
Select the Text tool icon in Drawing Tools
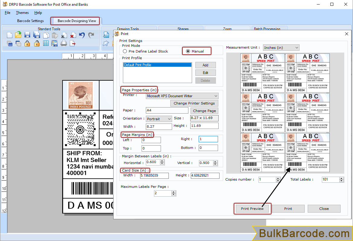click(x=106, y=35)
